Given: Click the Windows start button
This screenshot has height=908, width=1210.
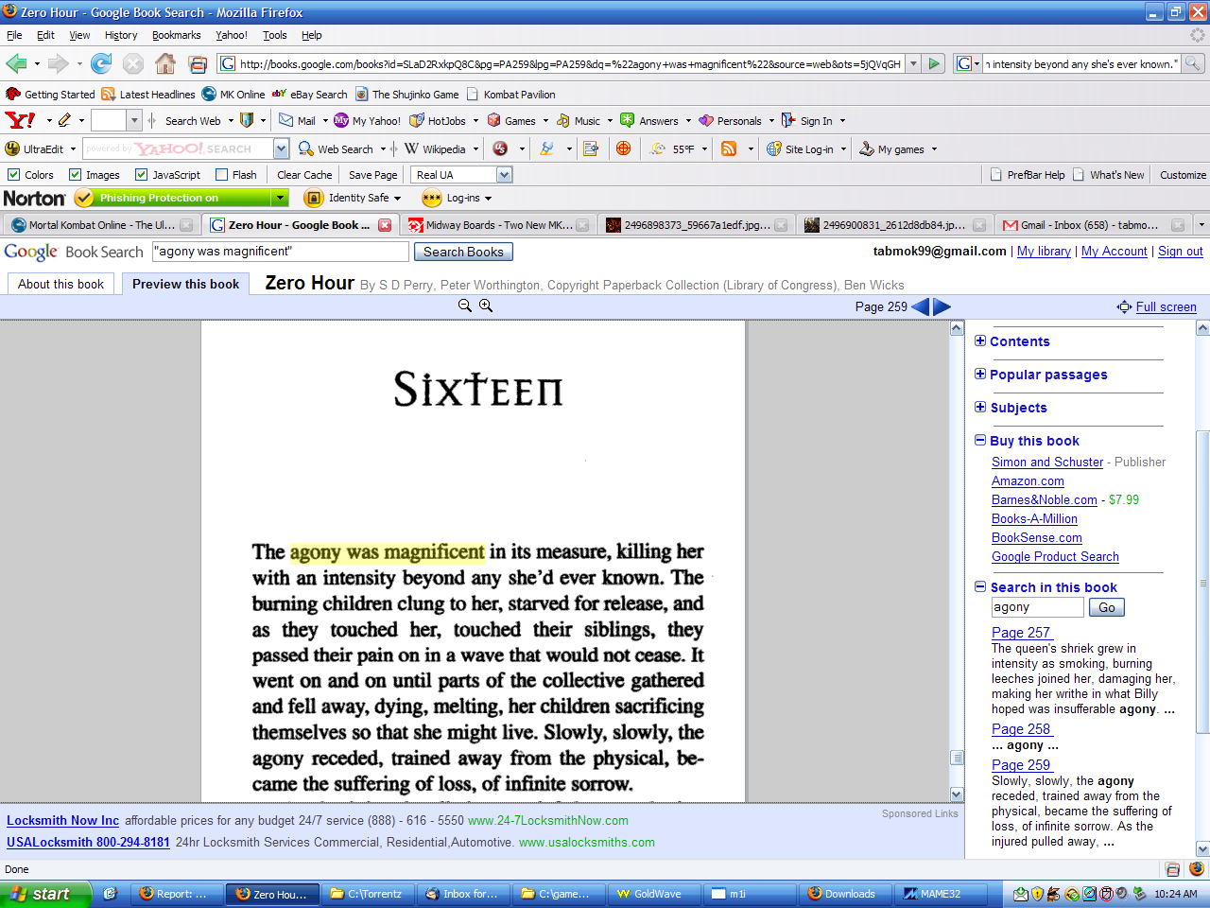Looking at the screenshot, I should pos(45,894).
